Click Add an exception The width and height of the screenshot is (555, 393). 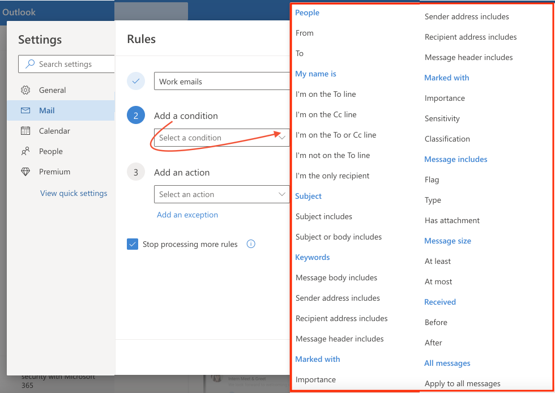pyautogui.click(x=187, y=215)
